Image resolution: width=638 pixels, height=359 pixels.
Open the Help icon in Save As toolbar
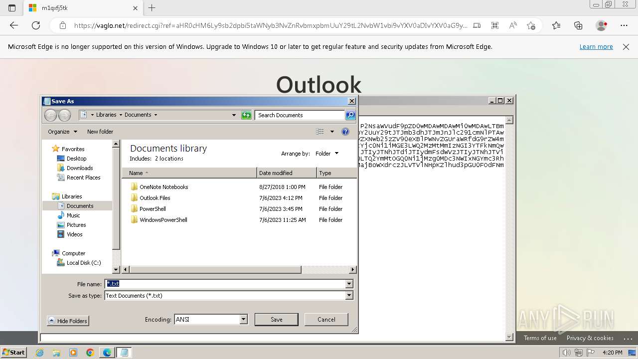point(345,132)
